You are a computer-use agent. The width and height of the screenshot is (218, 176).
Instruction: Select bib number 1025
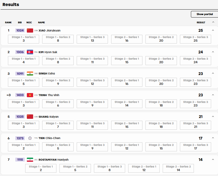20,117
